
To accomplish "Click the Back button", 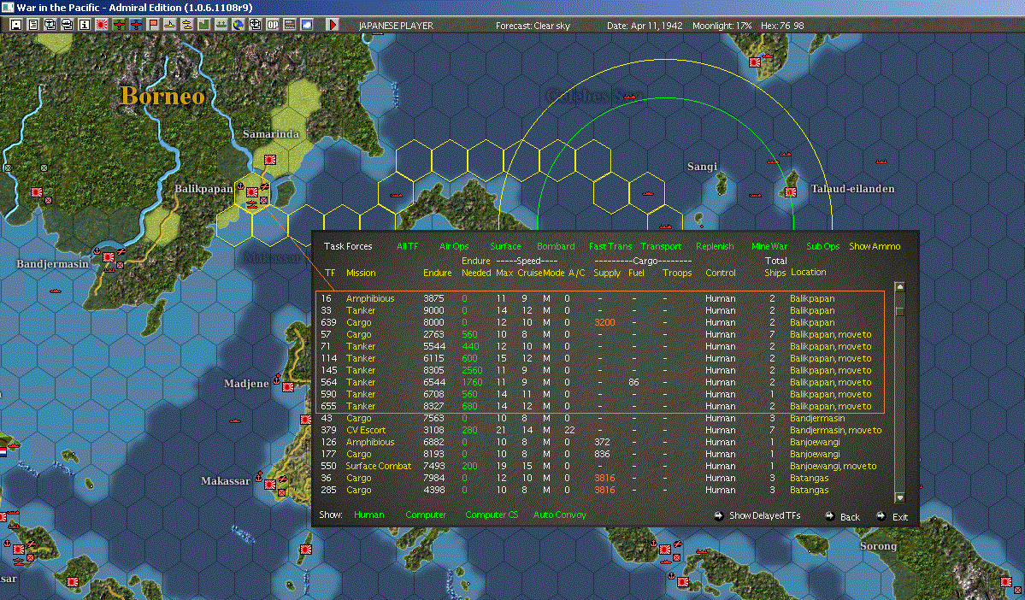I will [842, 516].
